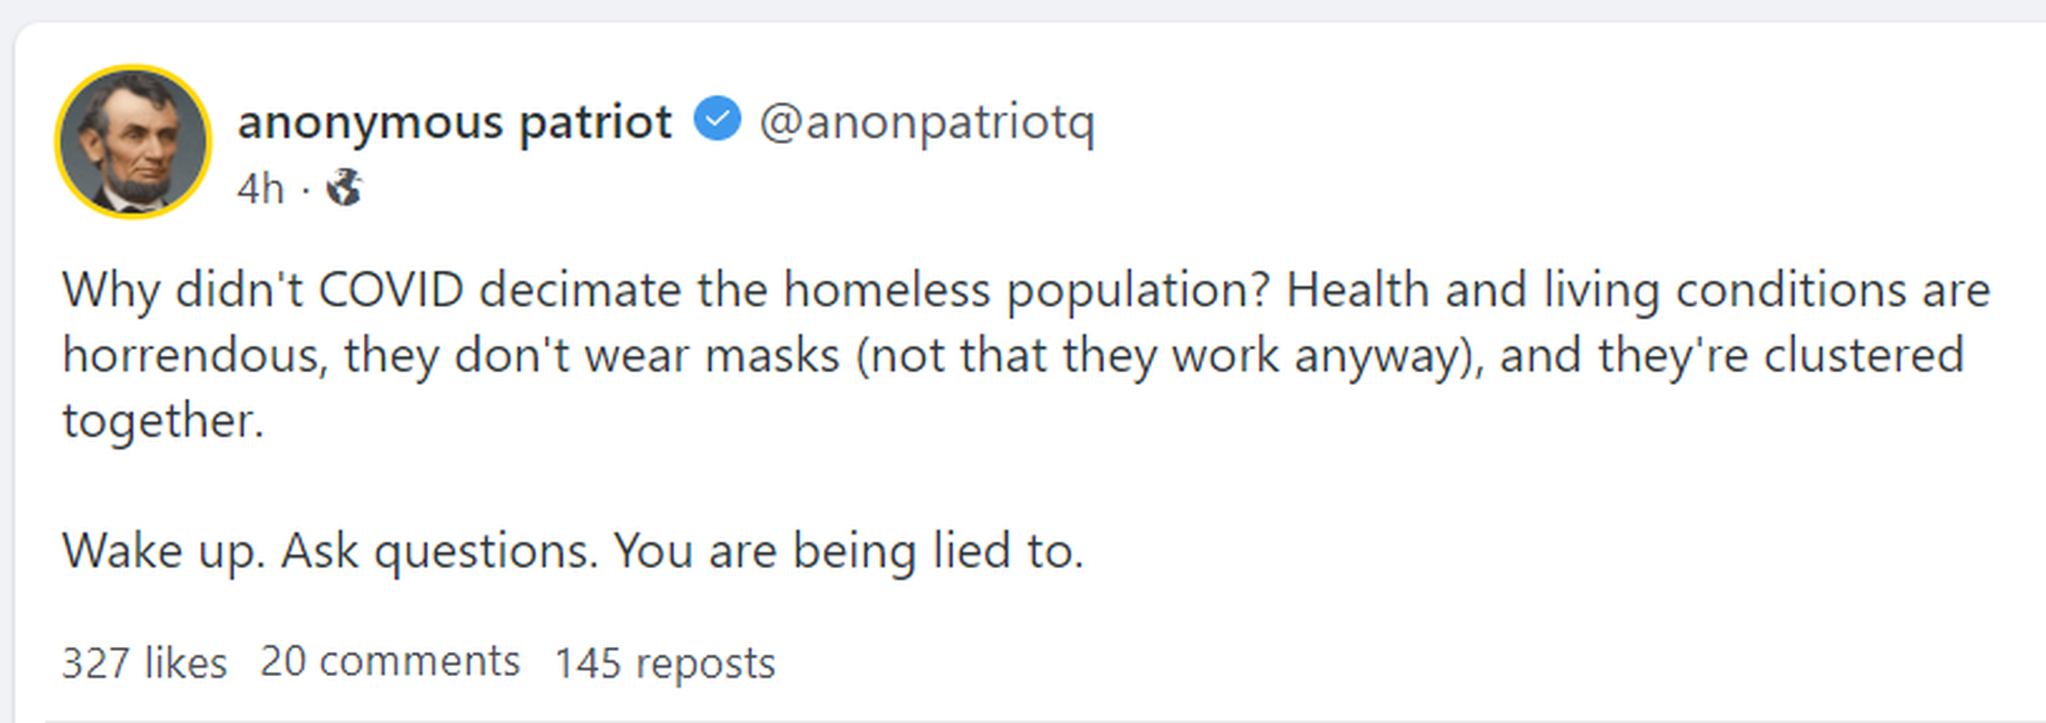Click the gray page background above the post card
This screenshot has width=2046, height=723.
(1023, 9)
